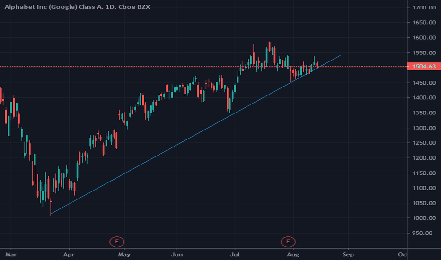The width and height of the screenshot is (441, 260).
Task: Click the 1600.00 price axis label
Action: point(424,38)
